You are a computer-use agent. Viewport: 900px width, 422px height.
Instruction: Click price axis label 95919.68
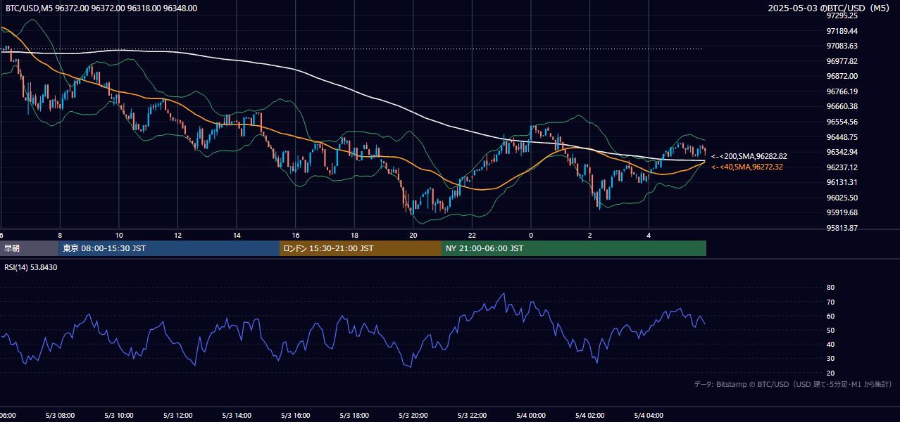coord(842,212)
